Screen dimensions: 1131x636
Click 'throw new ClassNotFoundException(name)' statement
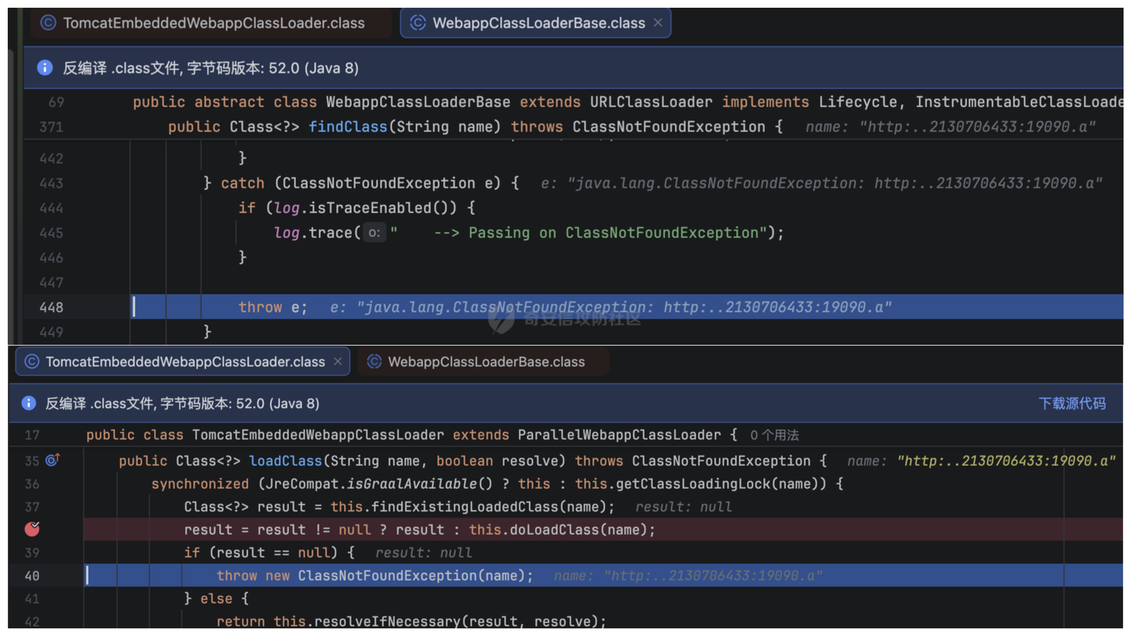375,576
